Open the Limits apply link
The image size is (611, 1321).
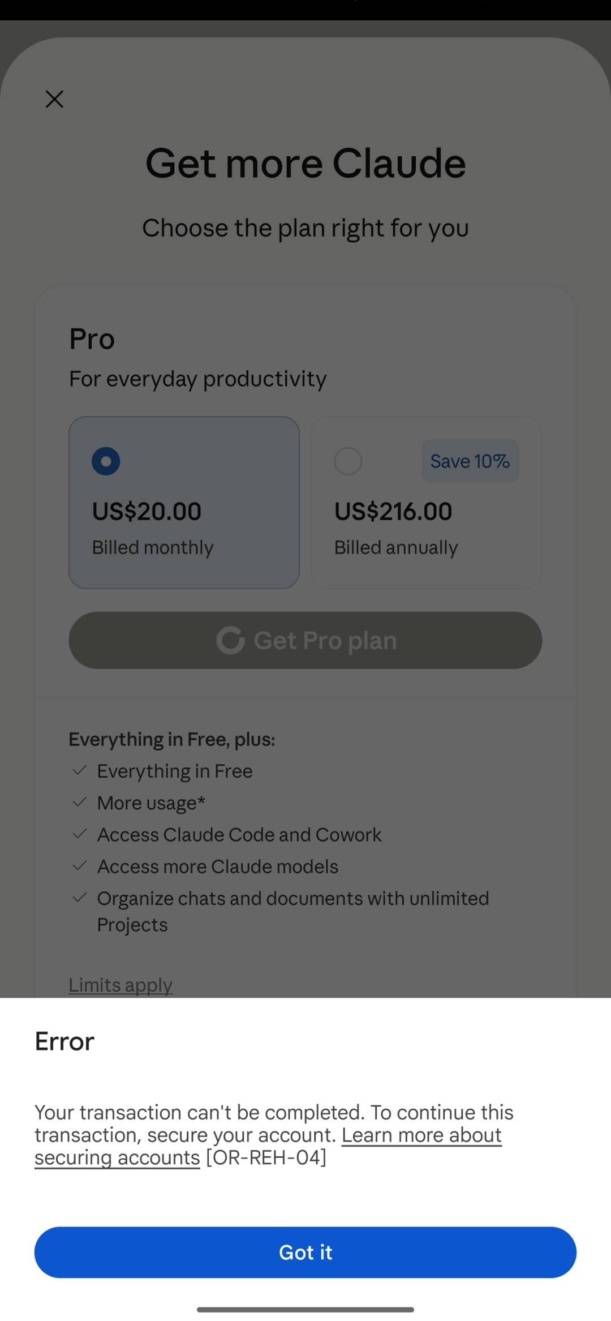[121, 985]
